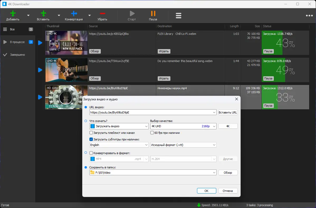Expand the Конвертация dropdown arrow

pos(89,16)
